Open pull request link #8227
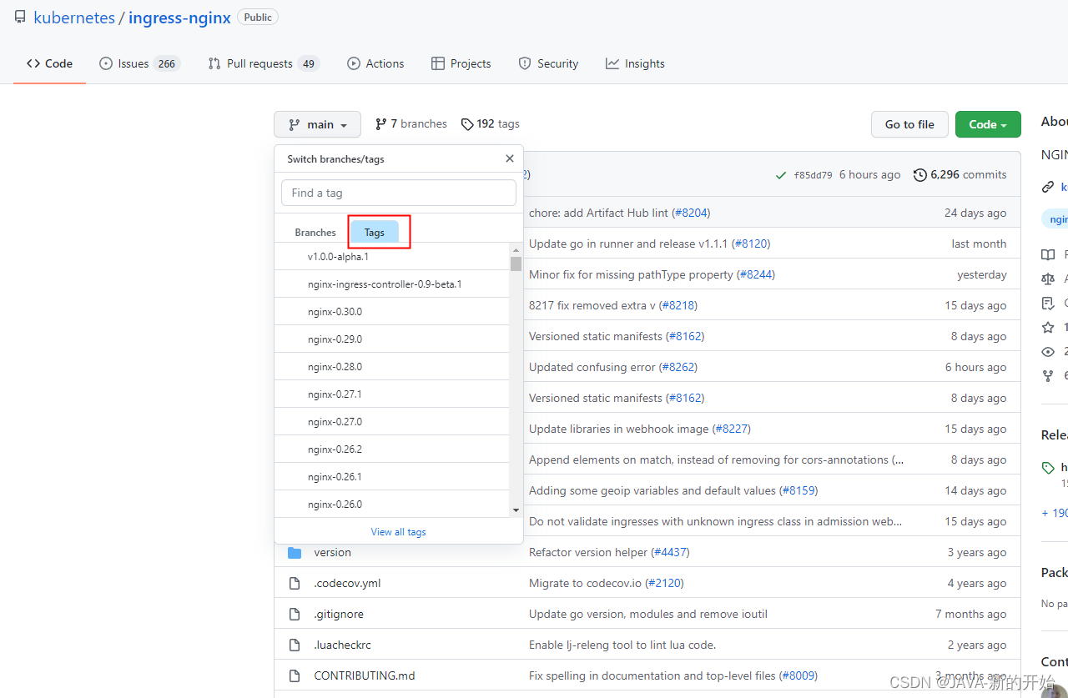The height and width of the screenshot is (698, 1068). pos(732,429)
